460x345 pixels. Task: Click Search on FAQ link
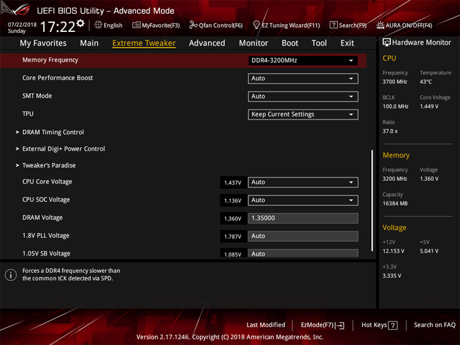pos(435,325)
